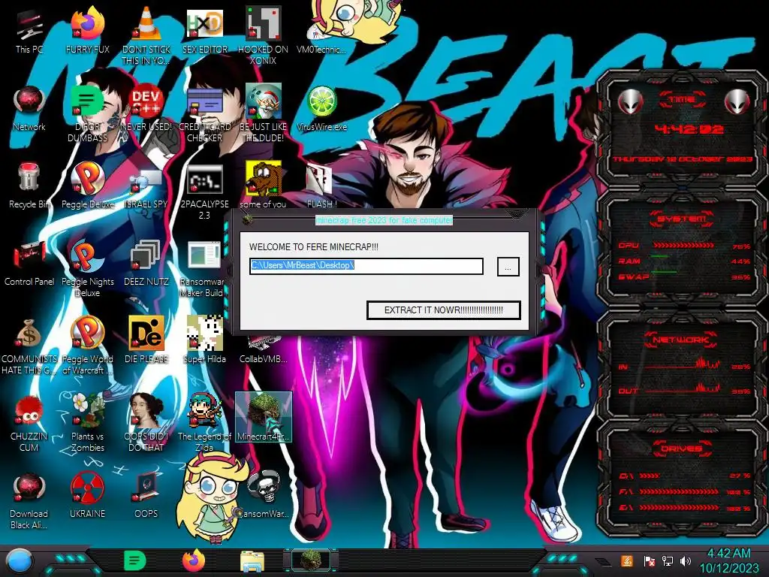Launch VirusWire.exe lime icon
Screen dimensions: 769x577
(x=321, y=108)
